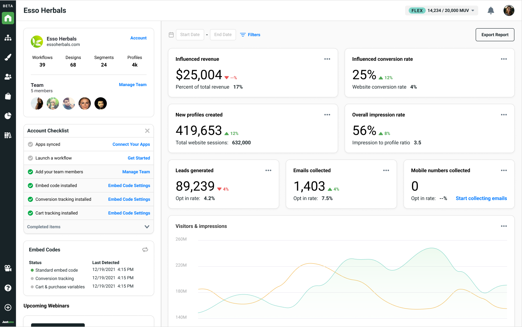Open the webinars video camera icon

point(8,268)
